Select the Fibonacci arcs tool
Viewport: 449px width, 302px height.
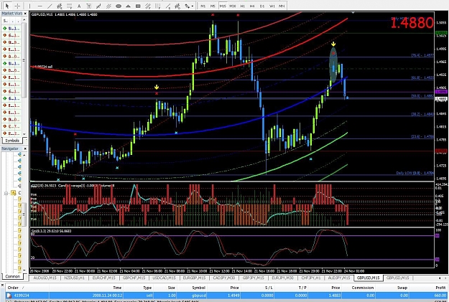[x=177, y=6]
